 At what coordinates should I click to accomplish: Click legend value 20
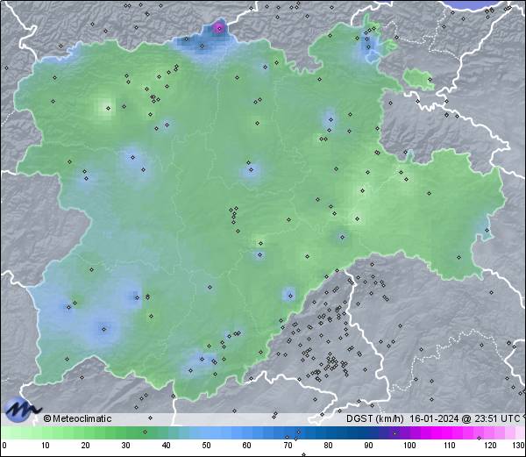[86, 446]
